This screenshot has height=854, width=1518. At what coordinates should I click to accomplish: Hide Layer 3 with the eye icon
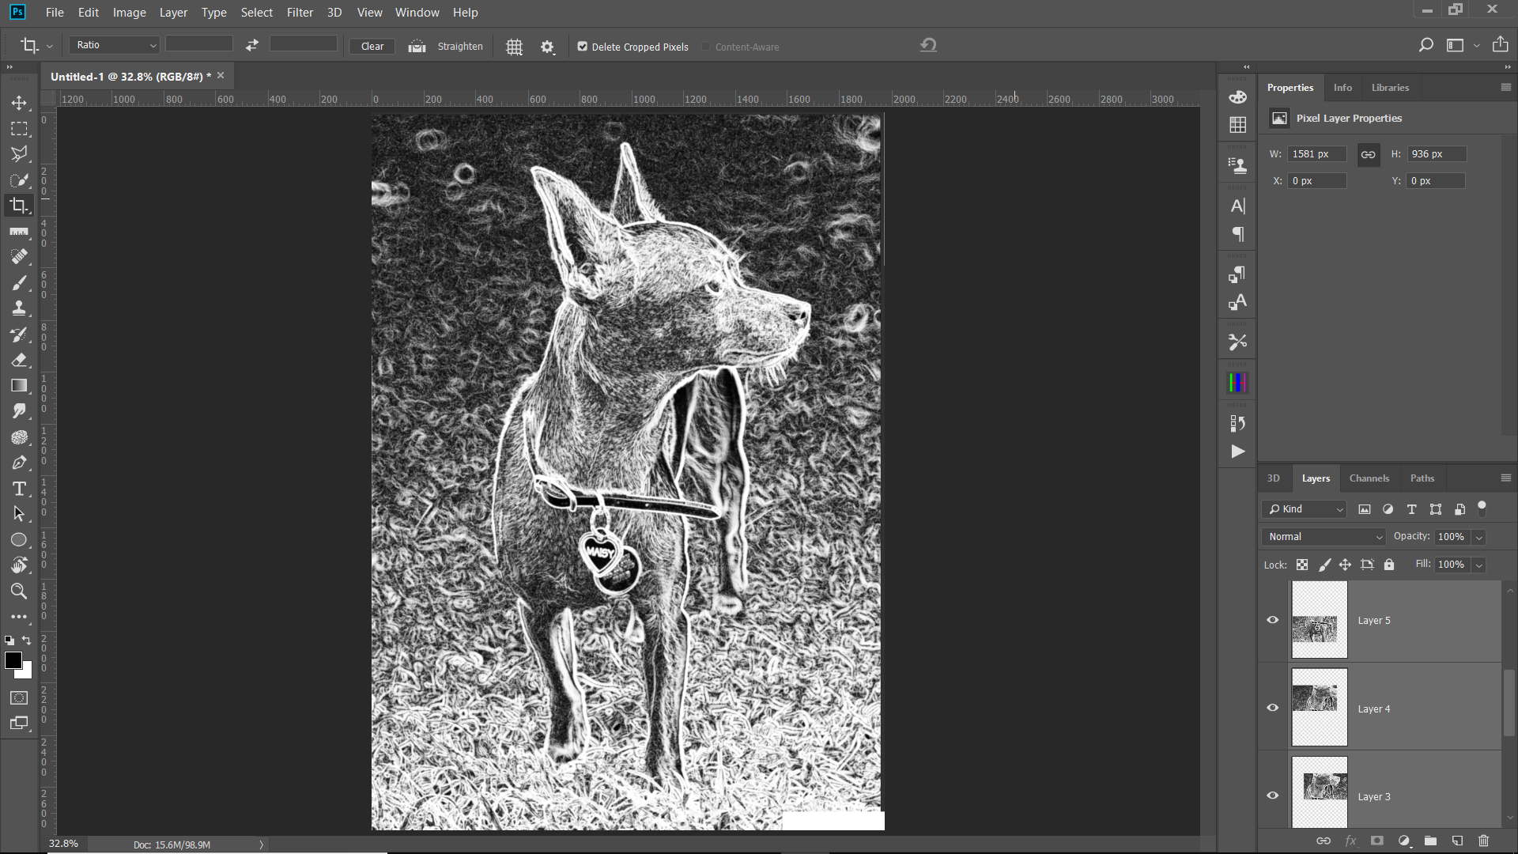pos(1272,795)
